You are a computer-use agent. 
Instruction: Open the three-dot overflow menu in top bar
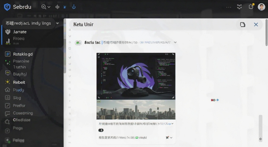228,7
